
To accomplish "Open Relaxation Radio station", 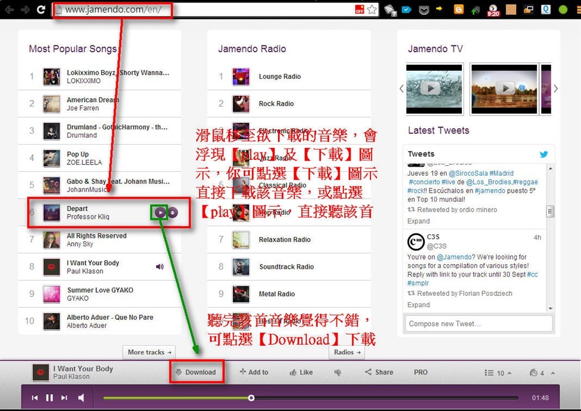I will click(x=289, y=240).
